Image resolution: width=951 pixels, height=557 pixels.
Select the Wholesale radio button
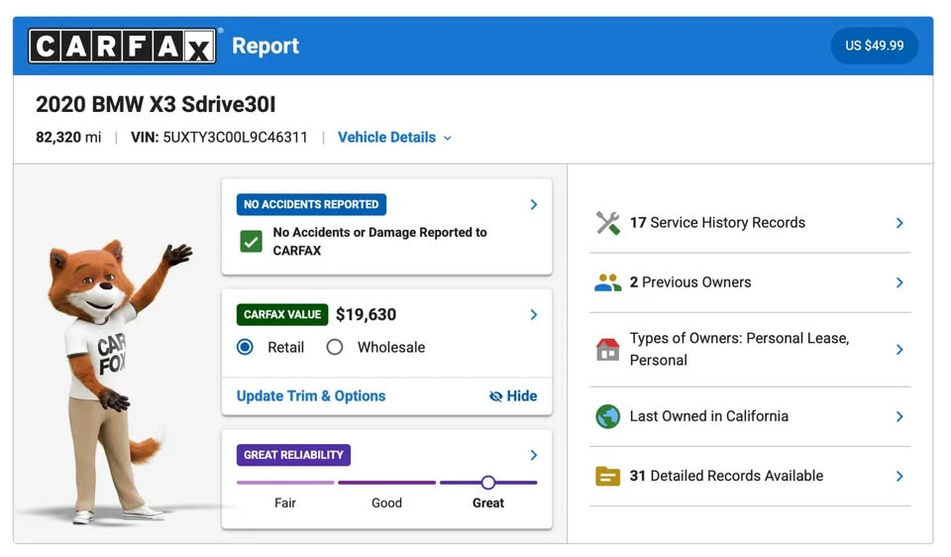tap(335, 347)
